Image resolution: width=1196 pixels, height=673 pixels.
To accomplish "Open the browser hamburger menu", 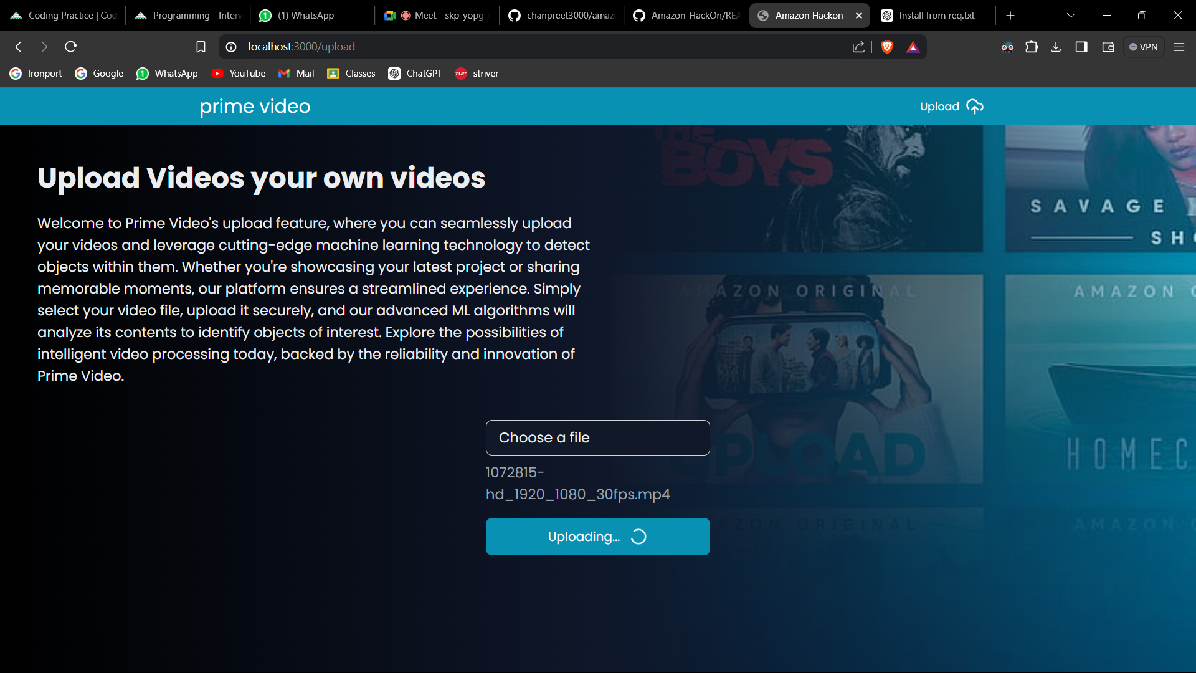I will click(x=1179, y=47).
